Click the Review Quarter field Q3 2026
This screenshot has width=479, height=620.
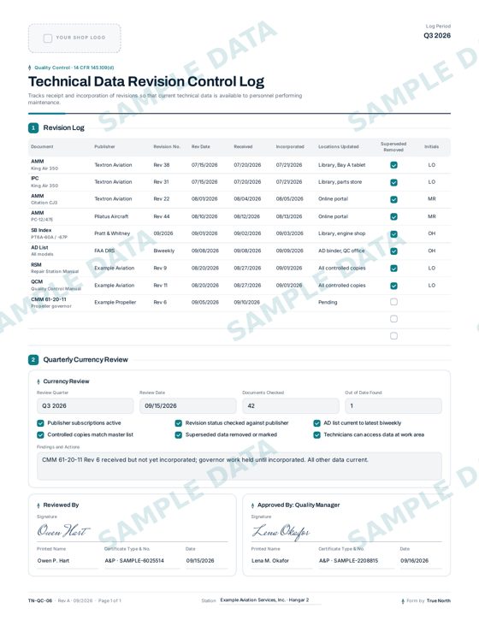click(x=85, y=405)
